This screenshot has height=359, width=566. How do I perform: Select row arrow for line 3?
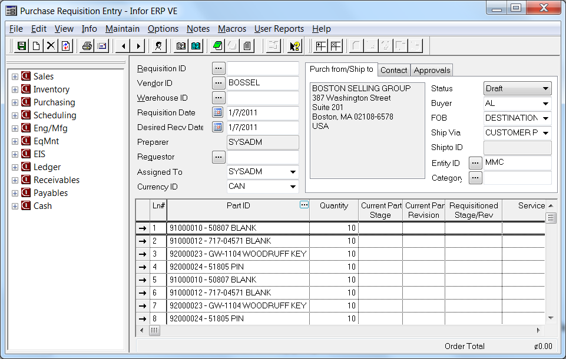[143, 254]
